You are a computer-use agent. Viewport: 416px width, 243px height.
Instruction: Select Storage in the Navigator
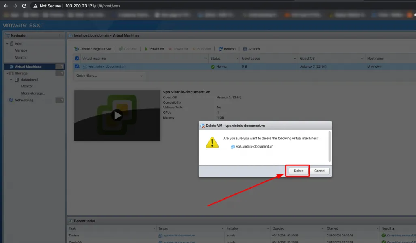(x=21, y=73)
